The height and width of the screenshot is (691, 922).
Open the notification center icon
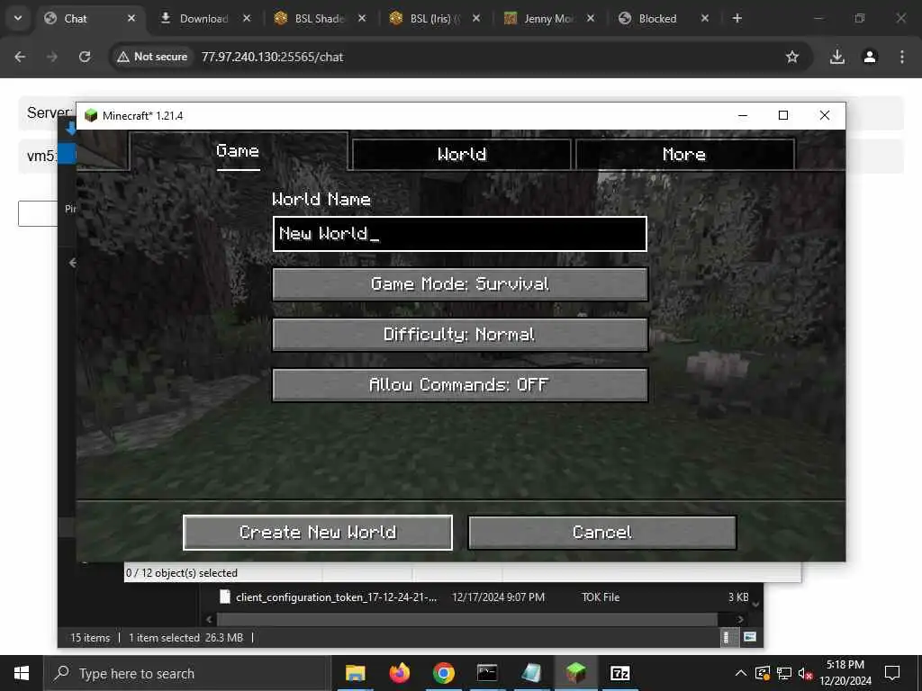tap(892, 673)
